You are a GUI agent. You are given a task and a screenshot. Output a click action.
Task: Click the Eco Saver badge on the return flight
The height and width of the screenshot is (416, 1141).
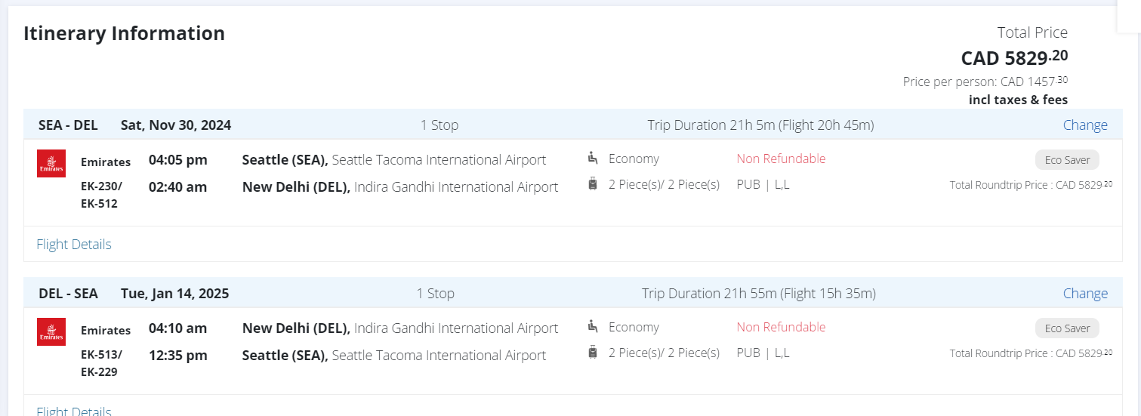(x=1067, y=328)
